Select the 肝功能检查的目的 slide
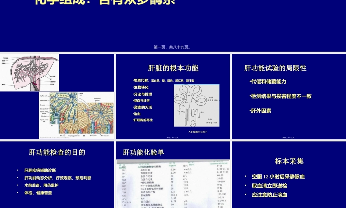 tap(57, 152)
